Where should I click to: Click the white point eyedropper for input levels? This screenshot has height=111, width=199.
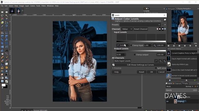[155, 45]
